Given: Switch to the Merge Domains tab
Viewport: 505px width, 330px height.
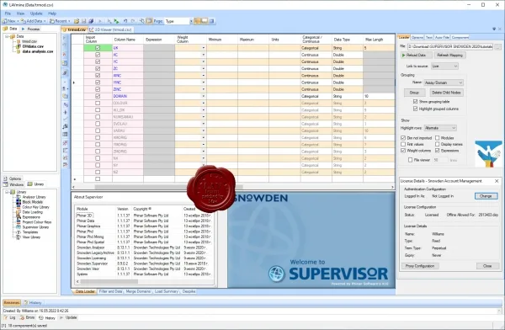Looking at the screenshot, I should point(138,291).
